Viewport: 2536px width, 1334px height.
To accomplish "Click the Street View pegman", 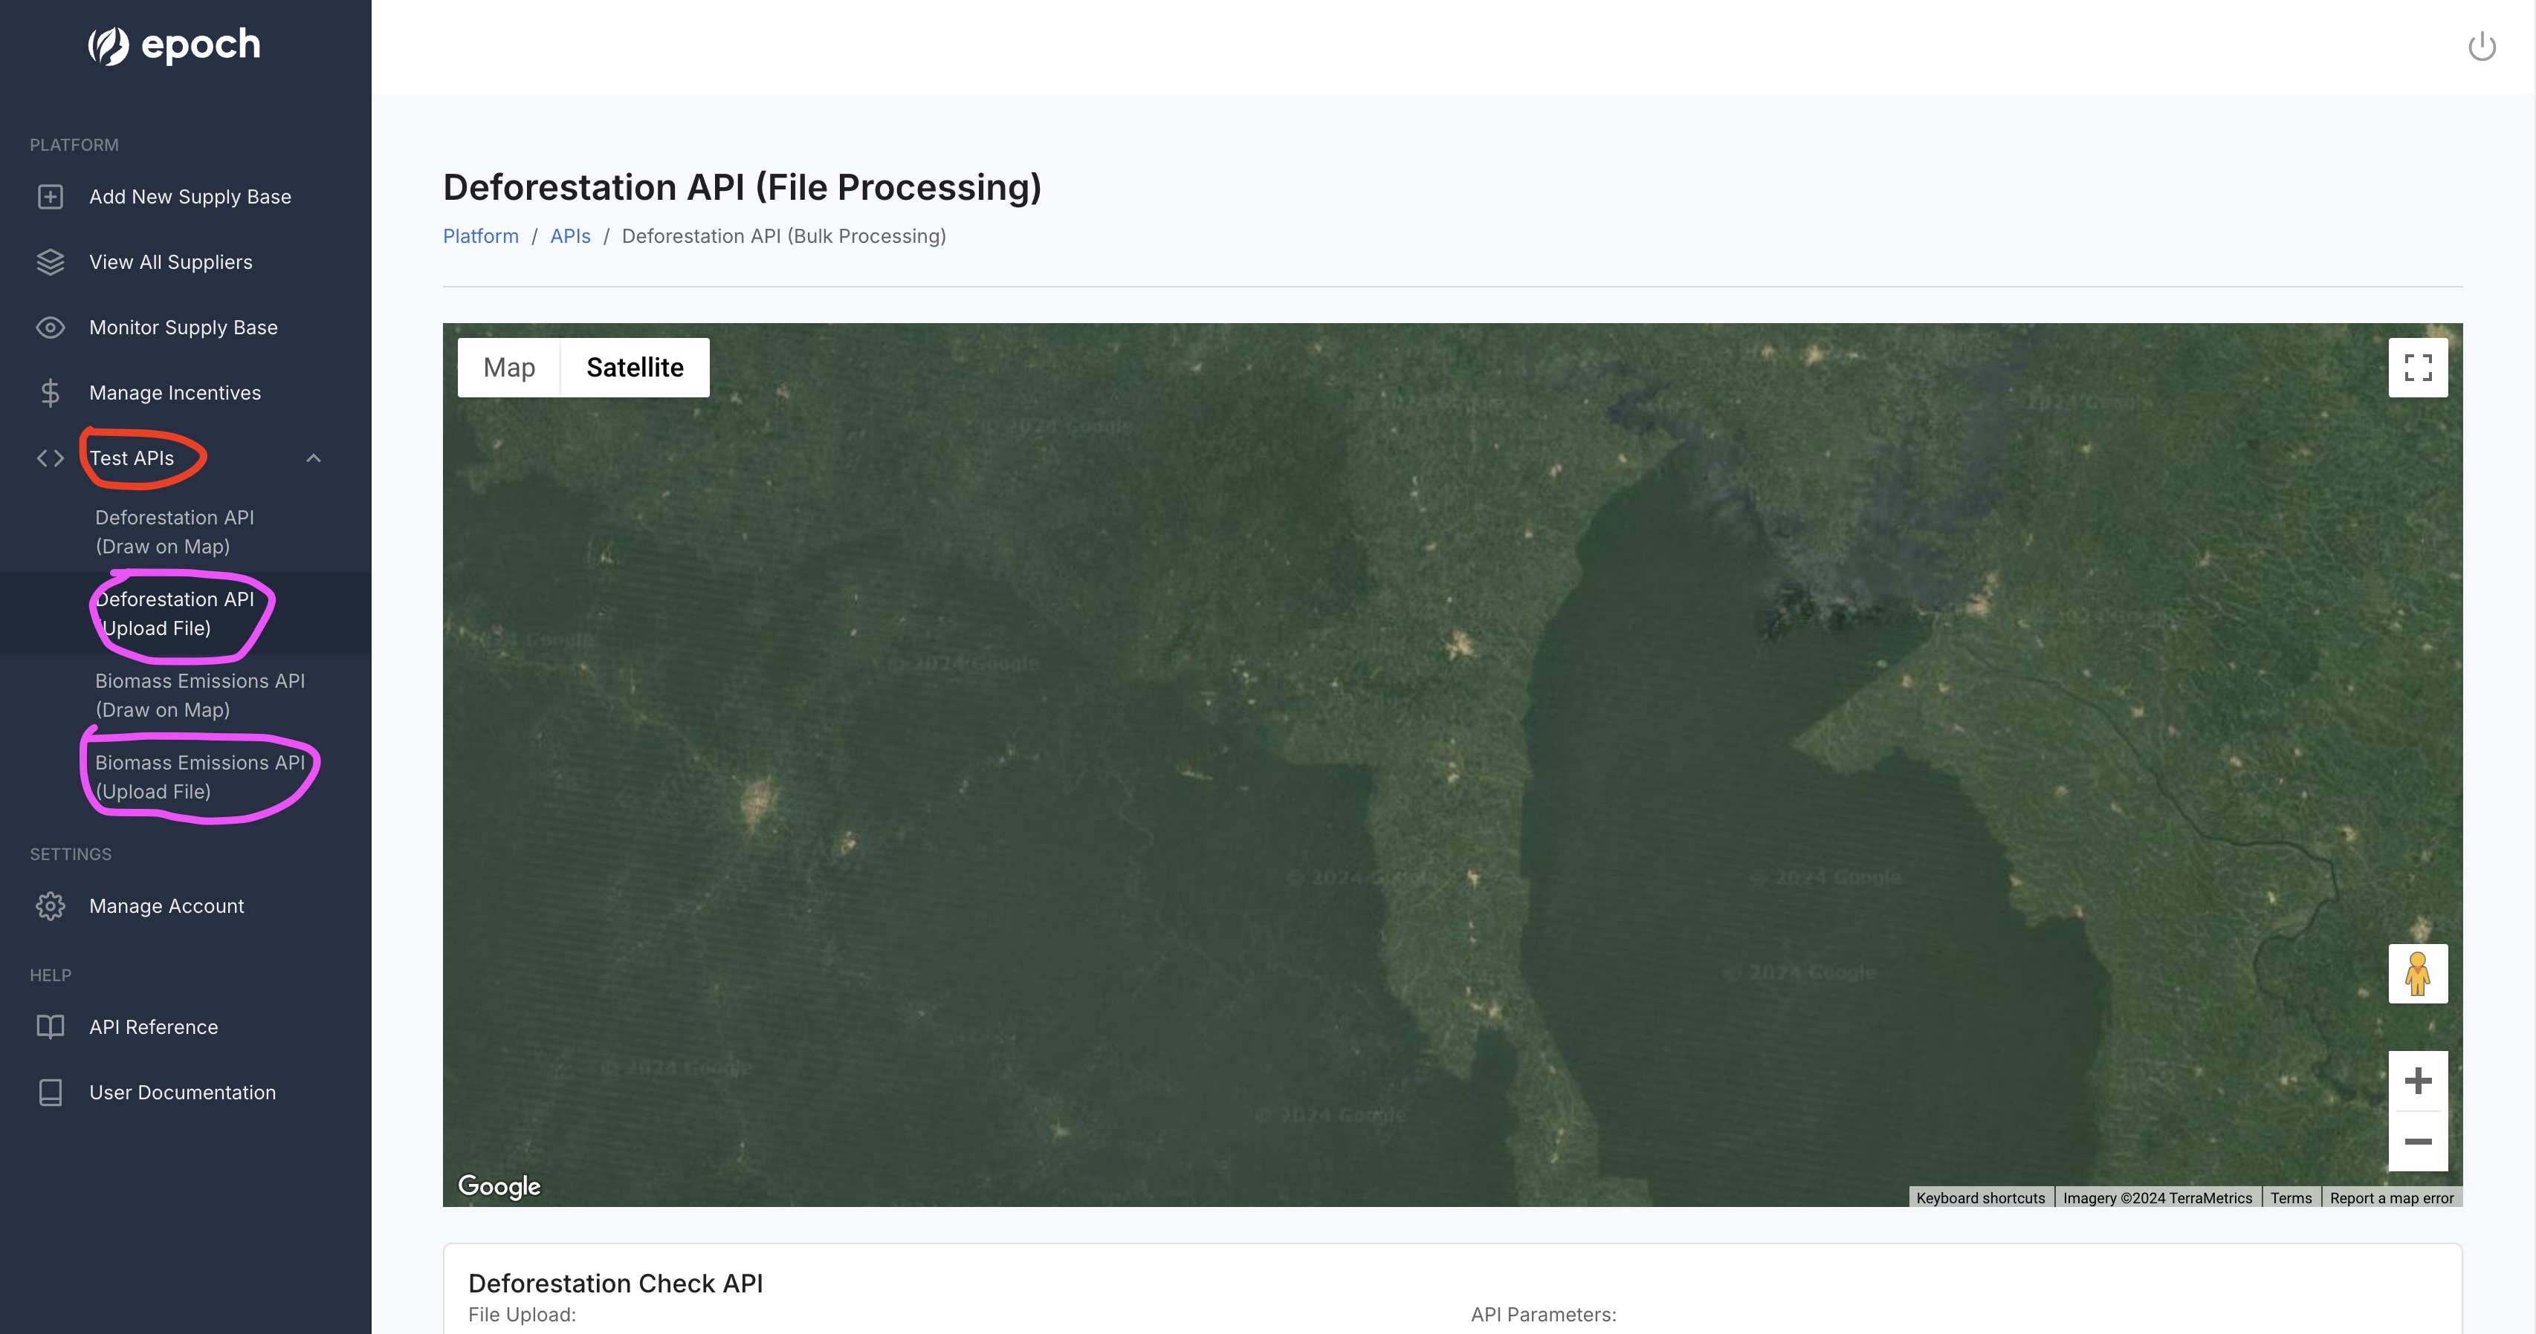I will click(x=2417, y=974).
